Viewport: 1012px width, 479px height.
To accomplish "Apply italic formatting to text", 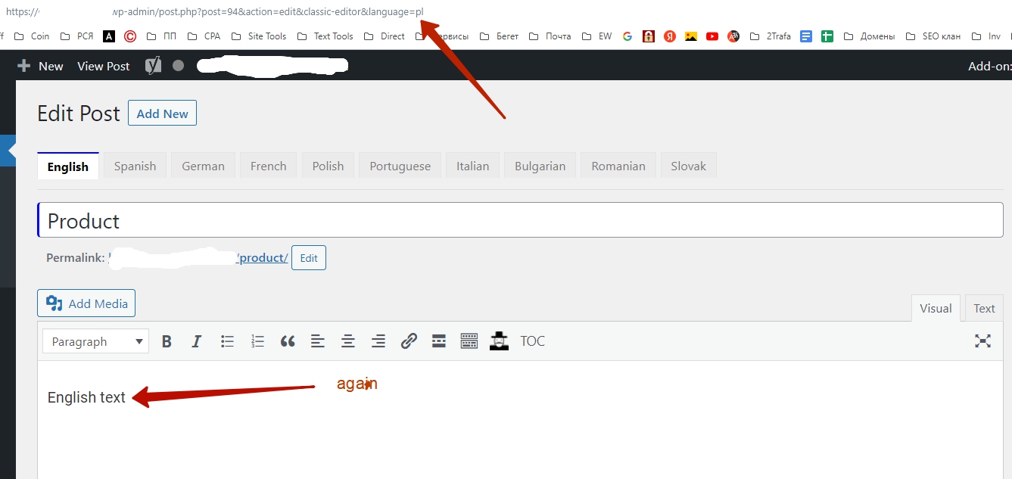I will [x=197, y=341].
